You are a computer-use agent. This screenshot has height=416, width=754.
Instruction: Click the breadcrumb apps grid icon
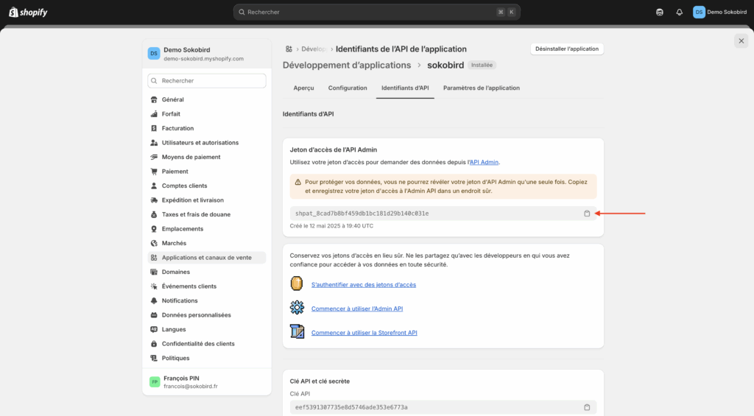point(289,49)
